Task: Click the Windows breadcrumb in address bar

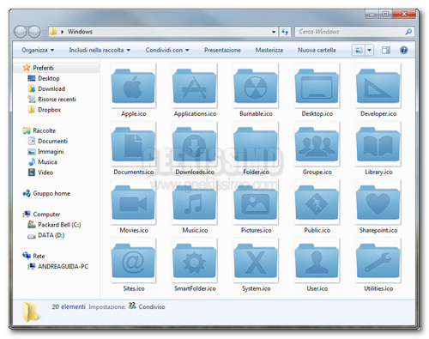Action: tap(80, 32)
